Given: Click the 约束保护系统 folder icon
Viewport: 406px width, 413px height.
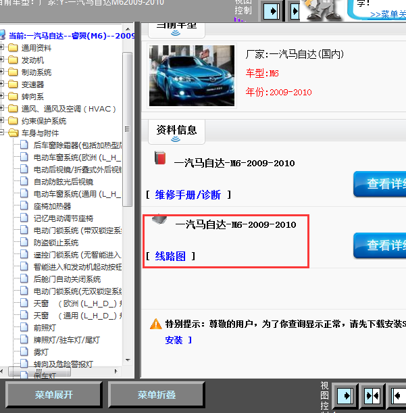Looking at the screenshot, I should 13,120.
